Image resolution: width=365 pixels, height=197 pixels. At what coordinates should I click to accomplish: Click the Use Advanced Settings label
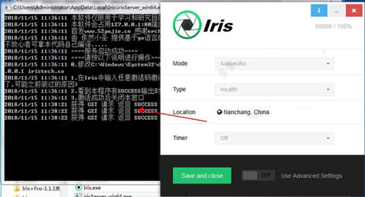(311, 176)
